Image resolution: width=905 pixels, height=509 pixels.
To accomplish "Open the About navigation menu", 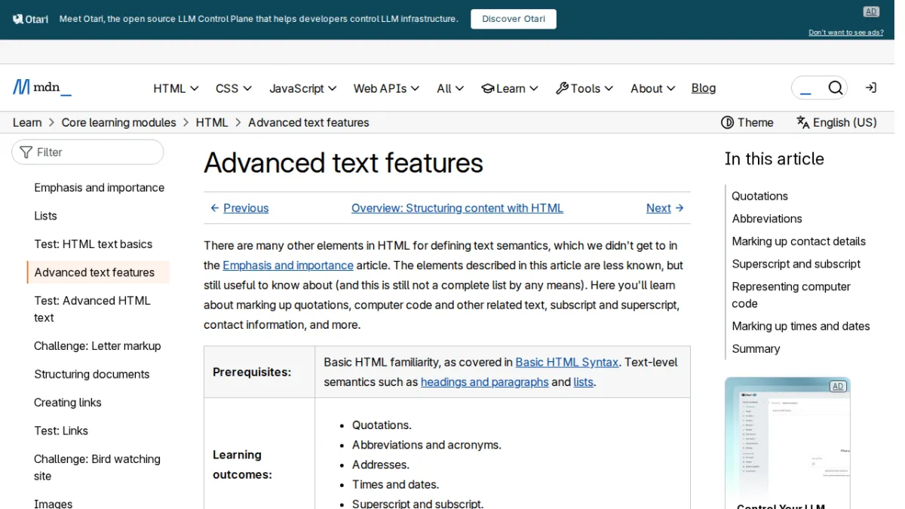I will click(x=653, y=88).
